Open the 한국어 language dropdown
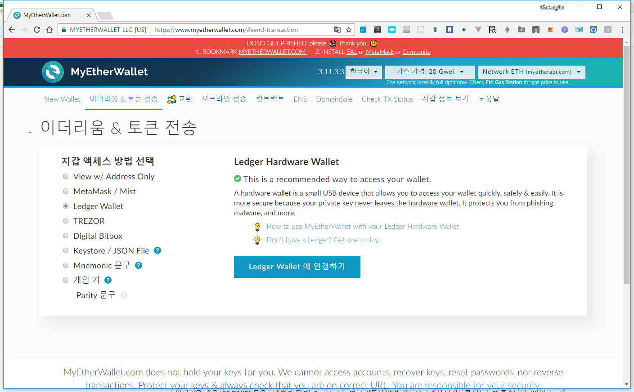Screen dimensions: 634x392 (364, 72)
